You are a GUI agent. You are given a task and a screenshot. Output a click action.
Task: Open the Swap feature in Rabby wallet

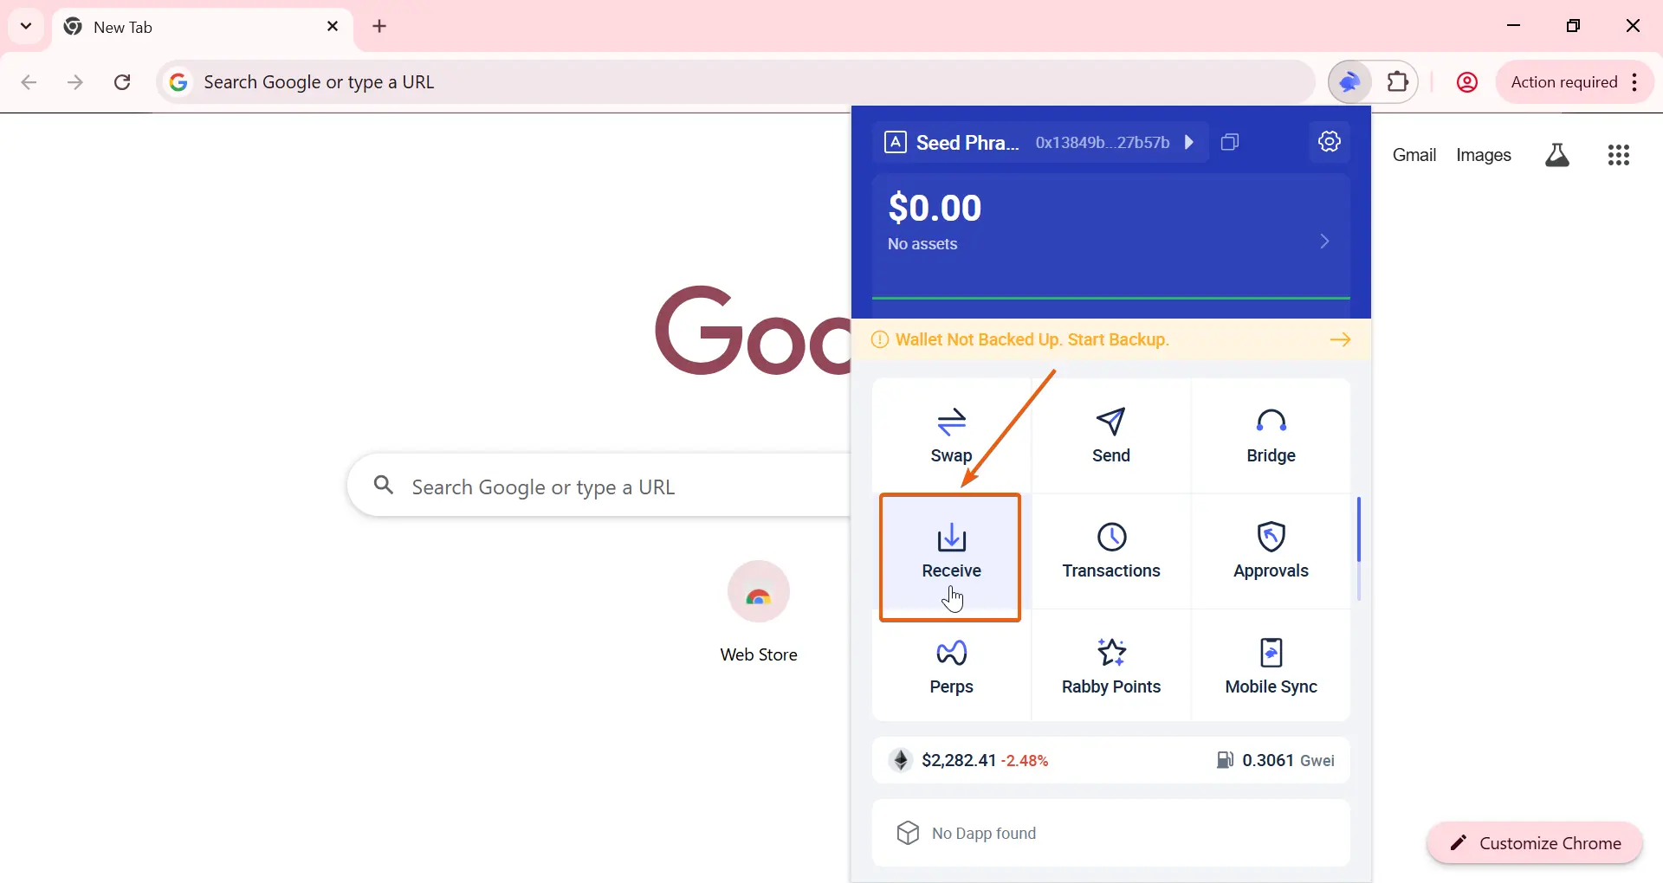[951, 435]
